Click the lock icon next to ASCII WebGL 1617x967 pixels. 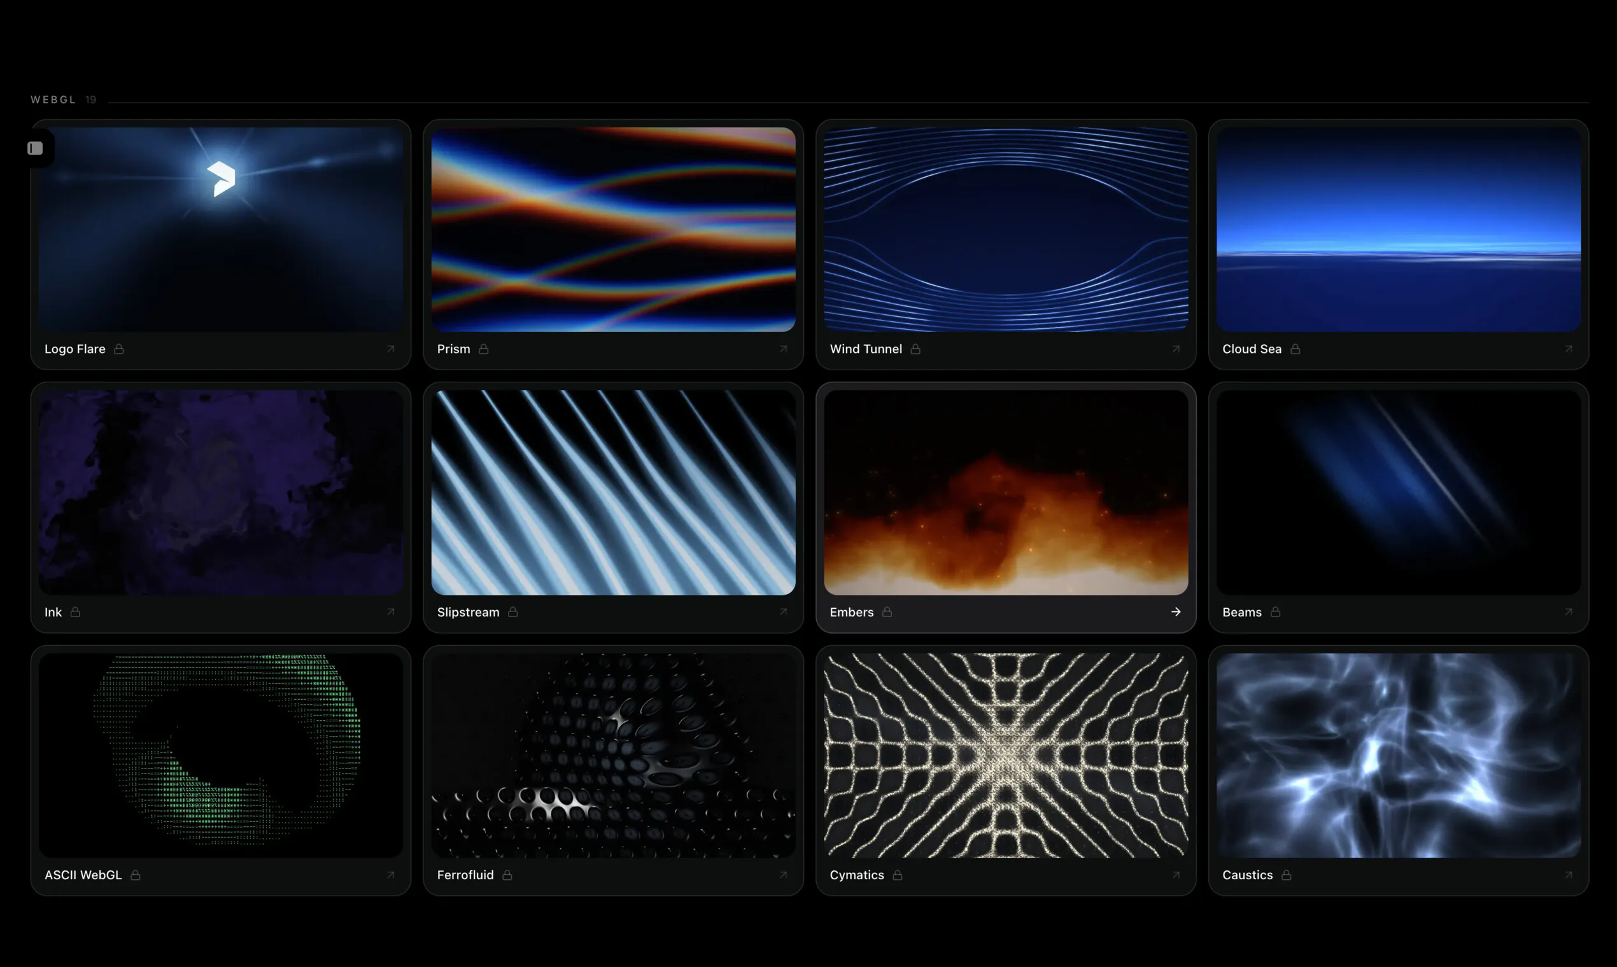(x=135, y=875)
